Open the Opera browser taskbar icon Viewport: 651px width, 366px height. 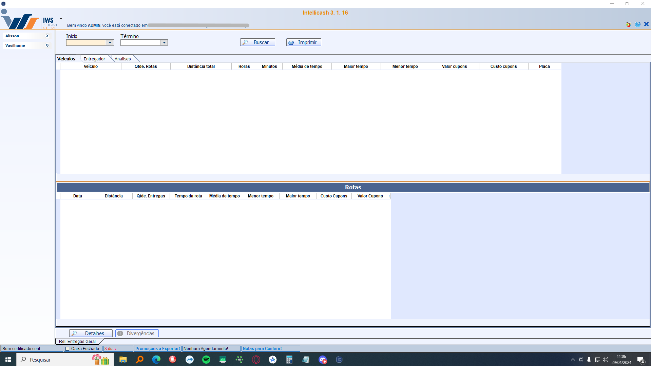click(256, 360)
